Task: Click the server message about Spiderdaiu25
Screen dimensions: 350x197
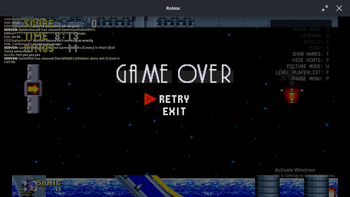Action: coord(49,32)
